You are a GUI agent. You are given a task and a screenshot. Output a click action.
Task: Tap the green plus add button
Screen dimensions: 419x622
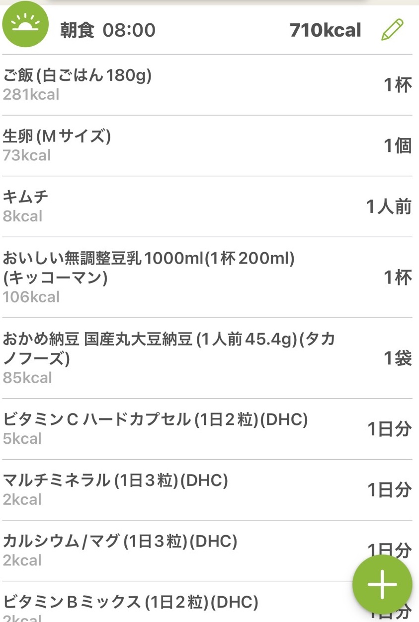[382, 584]
